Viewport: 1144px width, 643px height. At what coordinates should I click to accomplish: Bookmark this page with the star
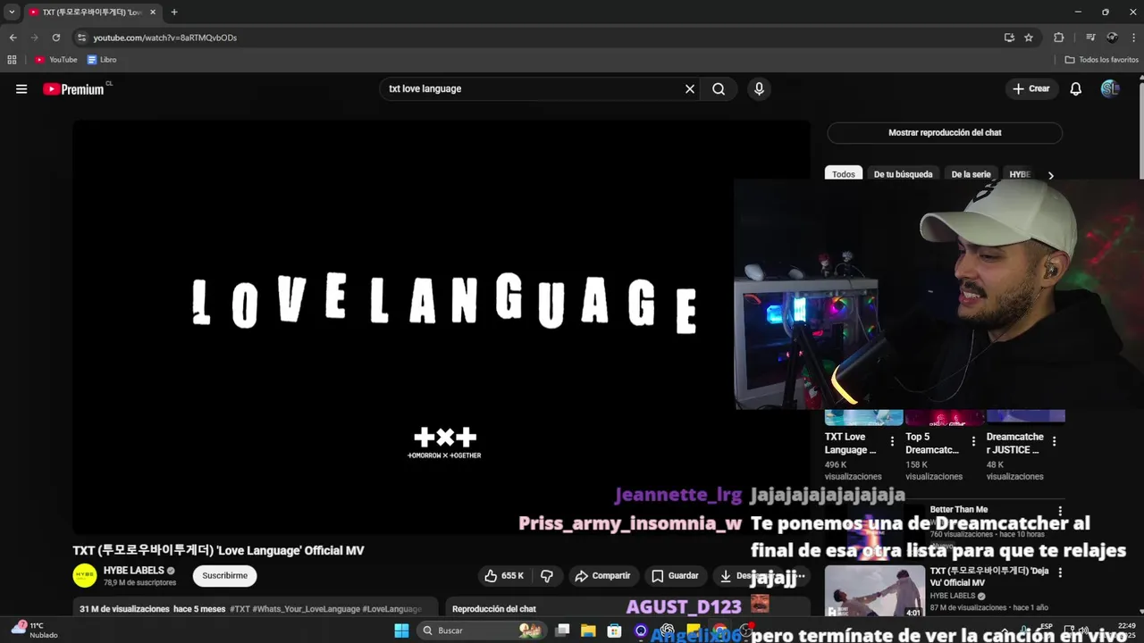click(x=1029, y=38)
